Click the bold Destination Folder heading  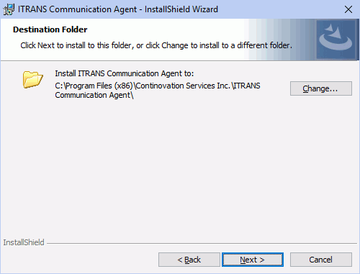[50, 29]
